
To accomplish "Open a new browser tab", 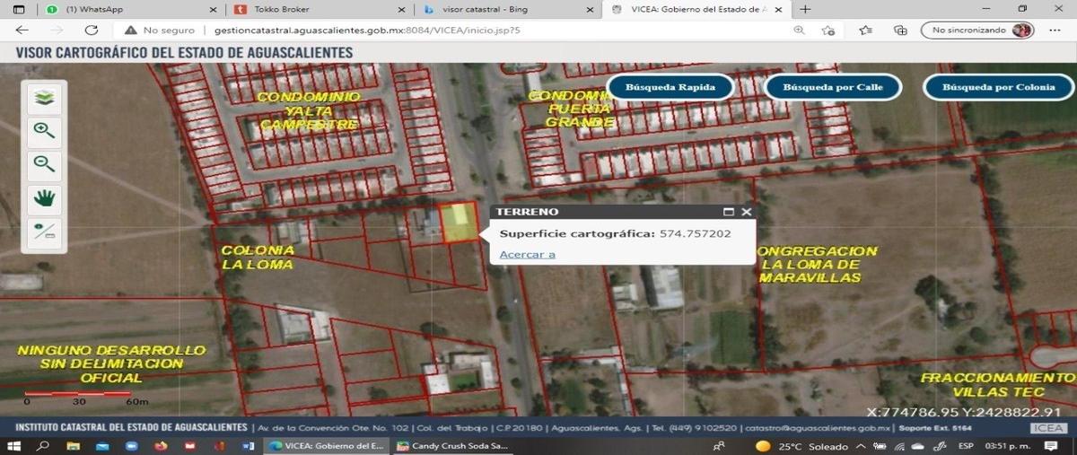I will point(805,9).
